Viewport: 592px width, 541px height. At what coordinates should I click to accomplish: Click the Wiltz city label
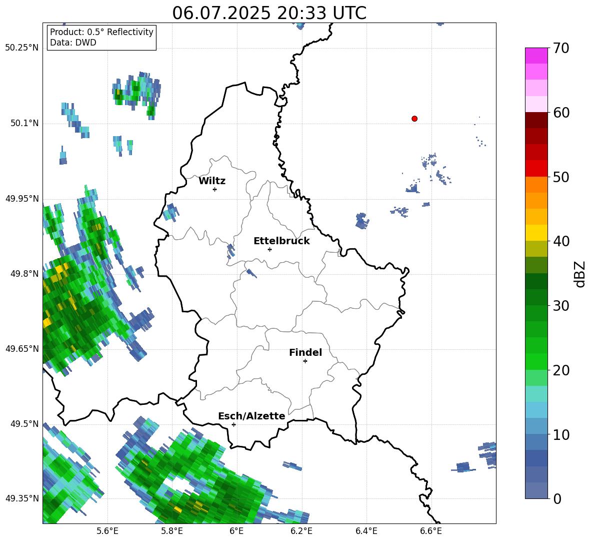212,181
